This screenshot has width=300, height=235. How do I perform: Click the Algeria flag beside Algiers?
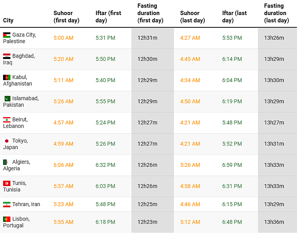coord(7,162)
